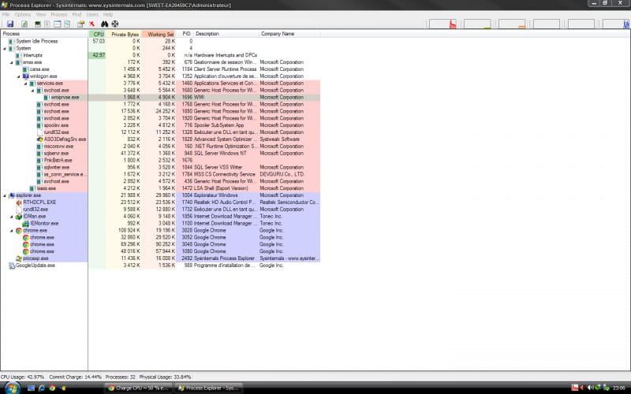Select the crosshair Find Window's Process icon
The image size is (631, 394).
point(115,24)
